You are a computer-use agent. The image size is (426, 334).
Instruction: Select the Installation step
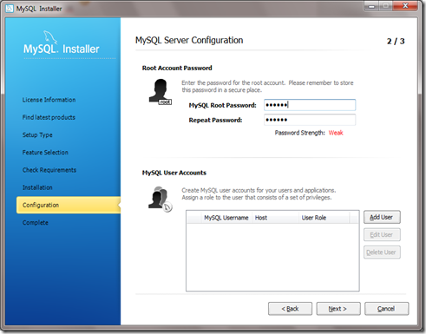click(37, 187)
